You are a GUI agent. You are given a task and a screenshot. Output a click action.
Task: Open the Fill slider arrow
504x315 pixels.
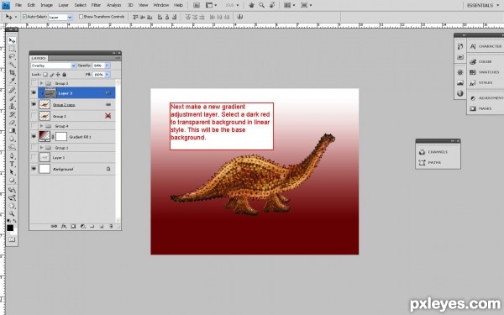[107, 75]
